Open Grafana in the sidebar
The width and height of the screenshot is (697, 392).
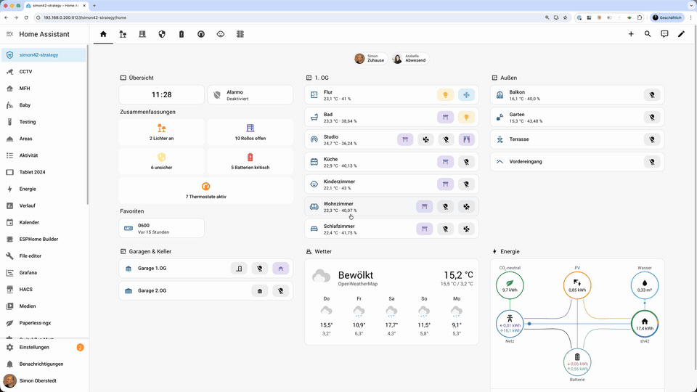[44, 273]
